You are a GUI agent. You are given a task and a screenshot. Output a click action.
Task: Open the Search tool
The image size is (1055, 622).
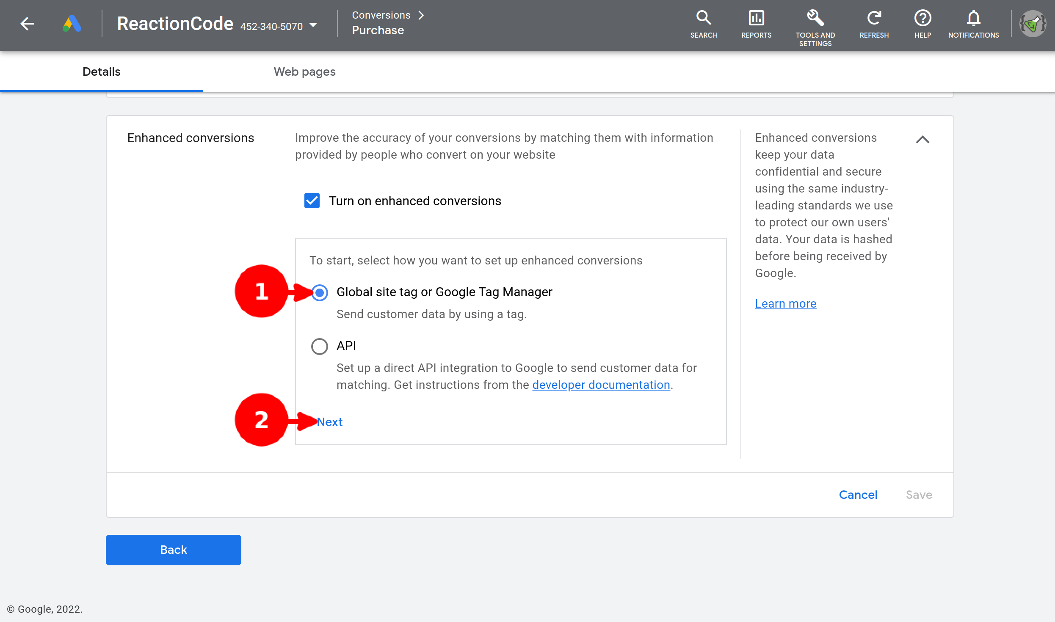coord(704,24)
